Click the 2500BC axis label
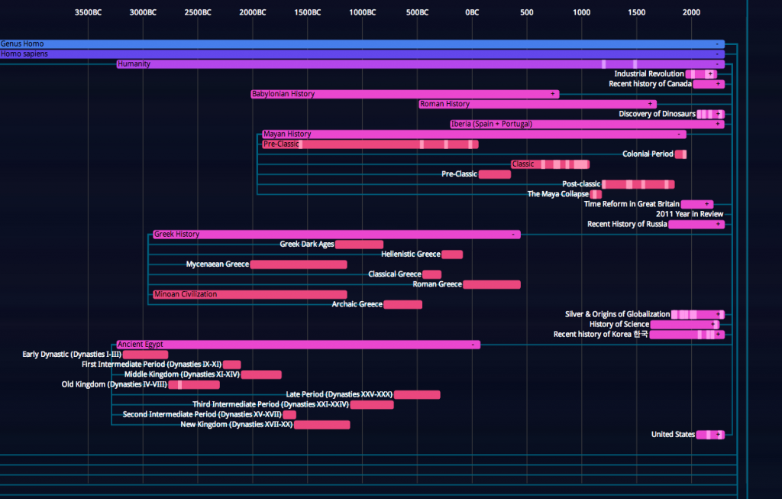This screenshot has height=499, width=782. tap(198, 12)
